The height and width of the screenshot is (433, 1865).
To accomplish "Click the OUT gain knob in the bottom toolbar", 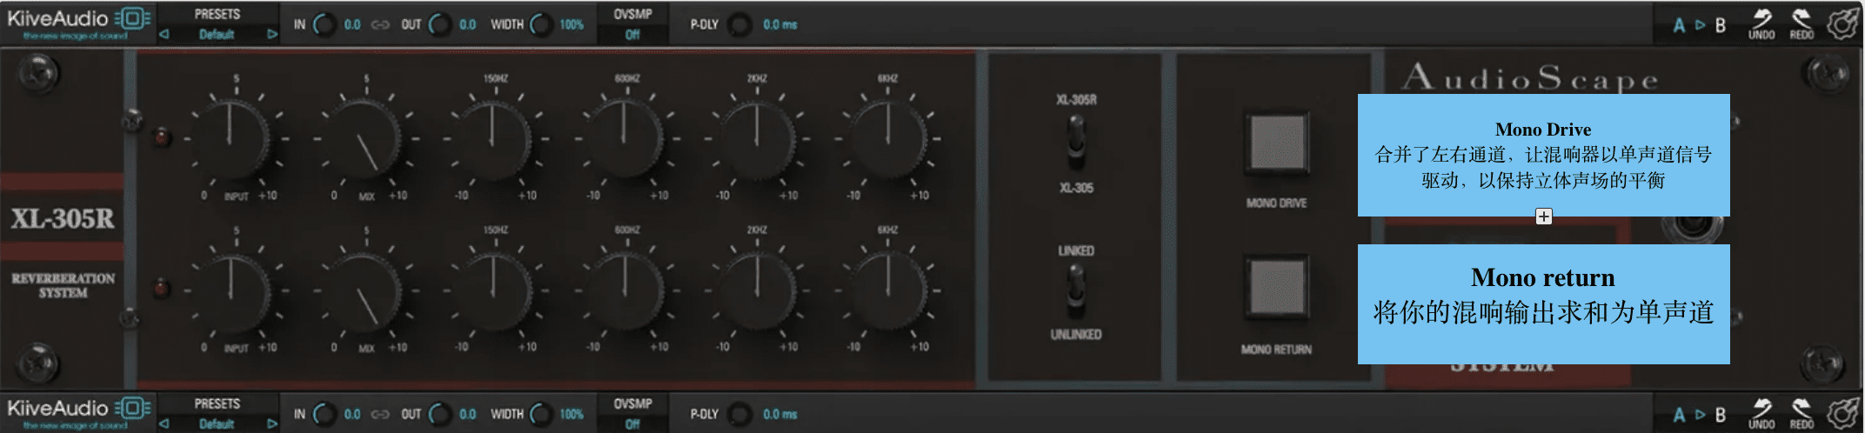I will click(x=440, y=414).
